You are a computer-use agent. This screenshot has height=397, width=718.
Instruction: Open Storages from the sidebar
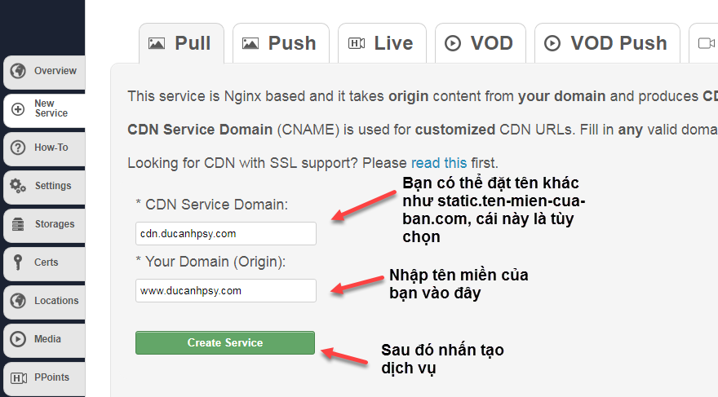click(44, 225)
